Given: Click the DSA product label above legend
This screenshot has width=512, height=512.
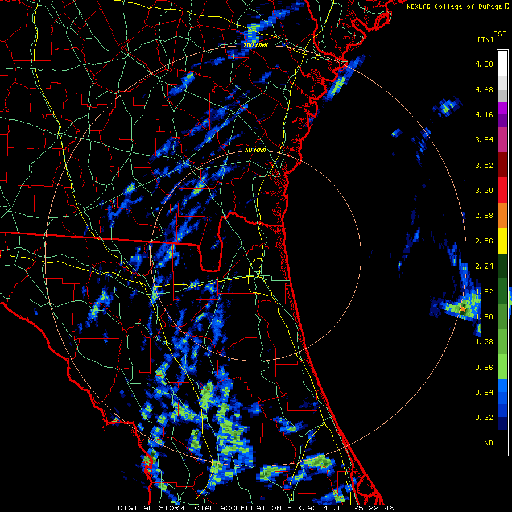Looking at the screenshot, I should point(500,34).
